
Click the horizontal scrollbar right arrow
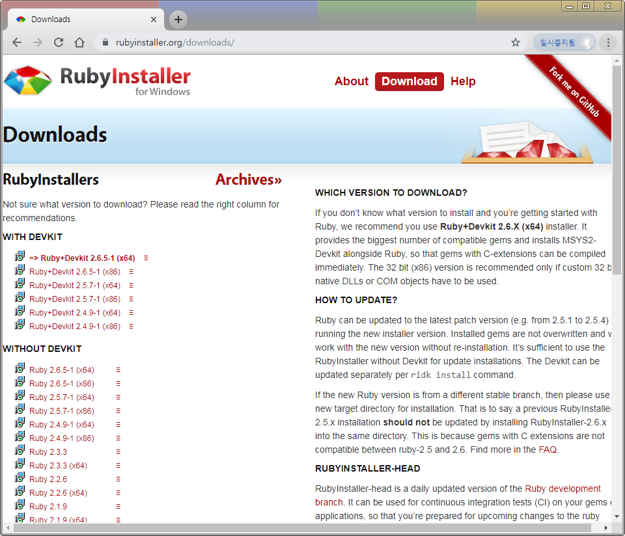point(606,528)
